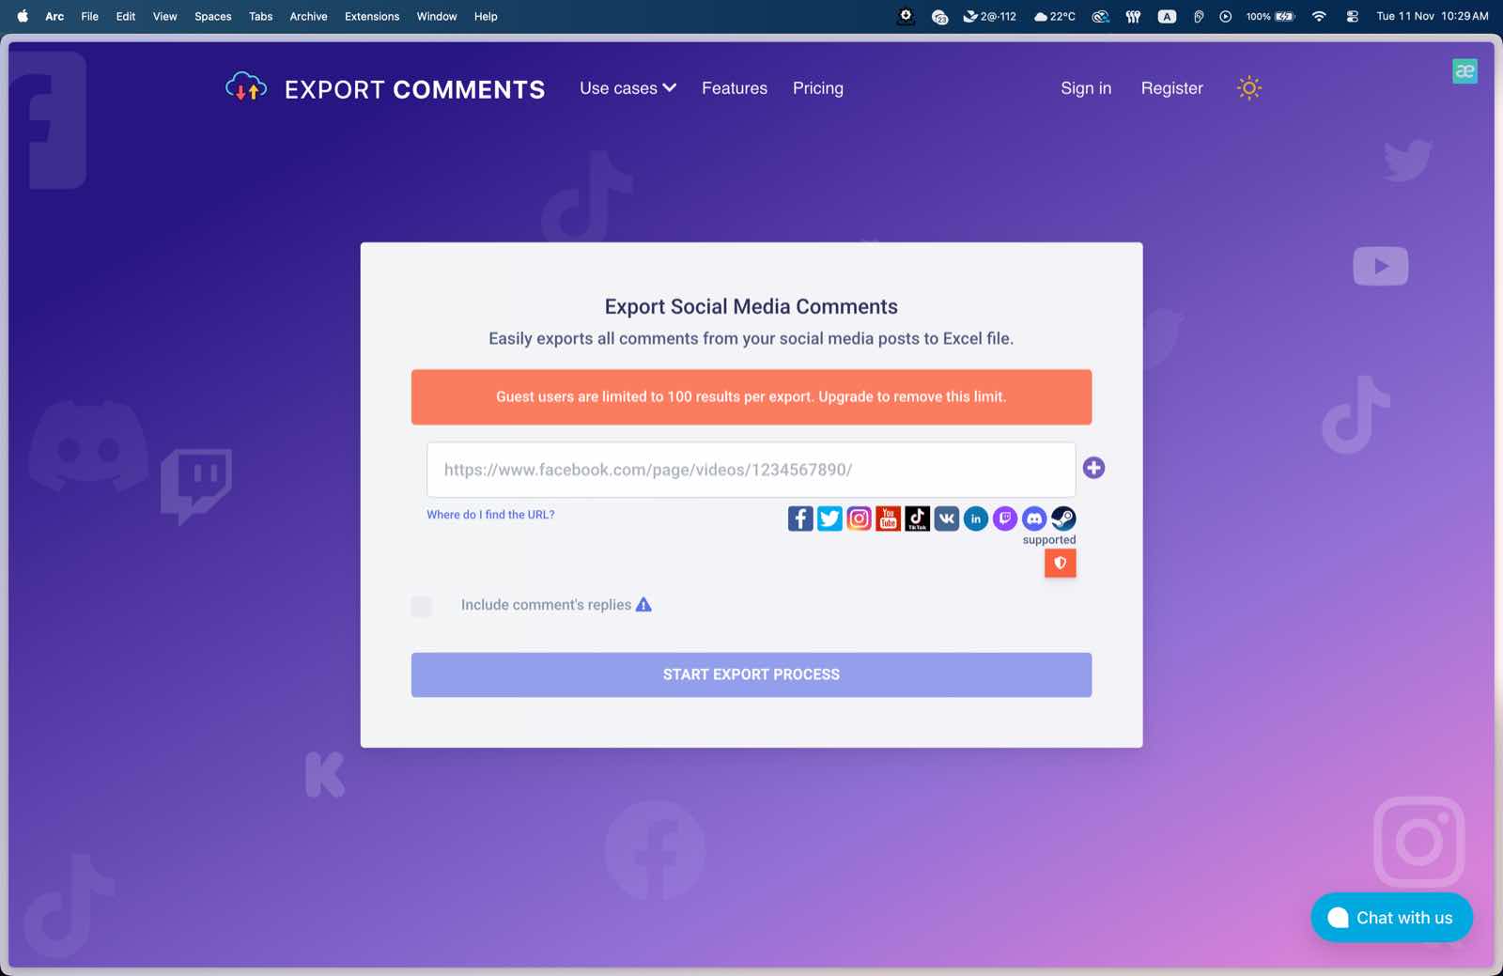Image resolution: width=1503 pixels, height=976 pixels.
Task: Click the social media URL input field
Action: 751,470
